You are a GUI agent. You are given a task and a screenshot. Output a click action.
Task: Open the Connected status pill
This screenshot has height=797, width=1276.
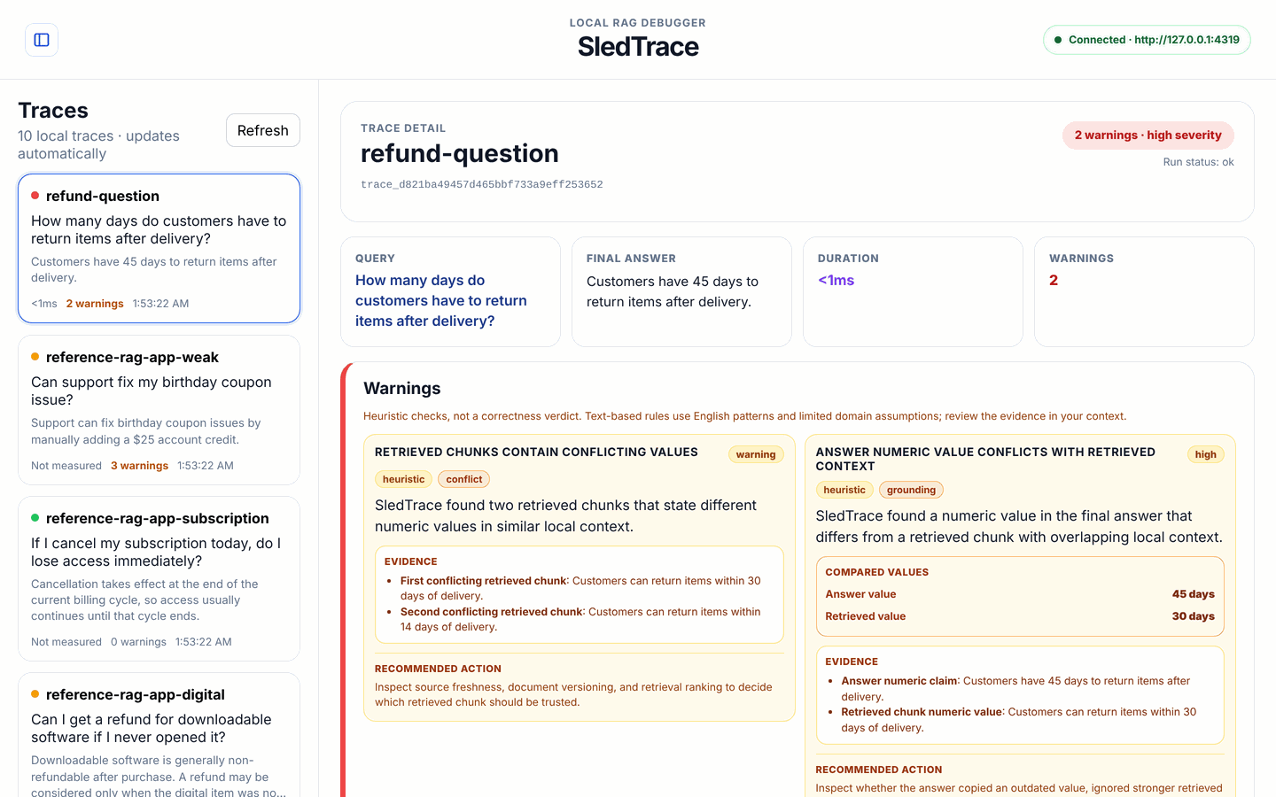pyautogui.click(x=1147, y=40)
